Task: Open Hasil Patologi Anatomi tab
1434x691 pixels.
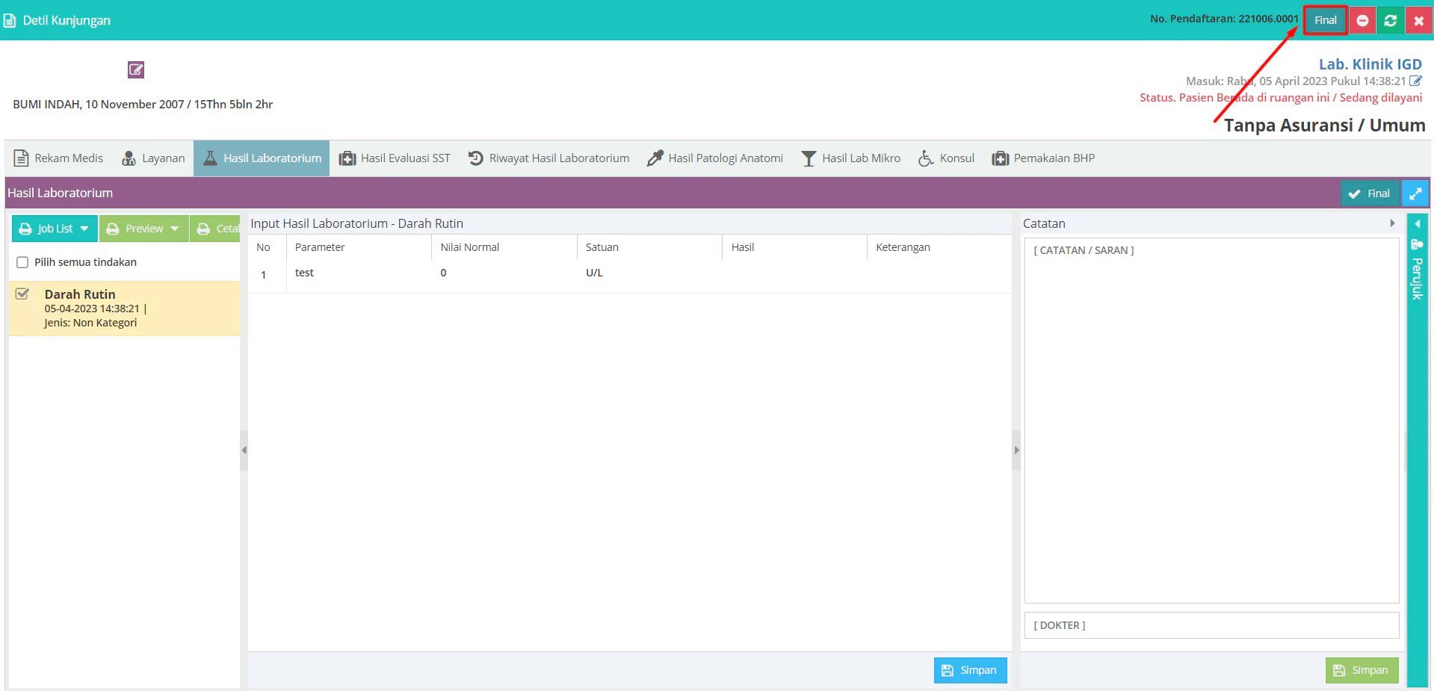Action: [715, 158]
